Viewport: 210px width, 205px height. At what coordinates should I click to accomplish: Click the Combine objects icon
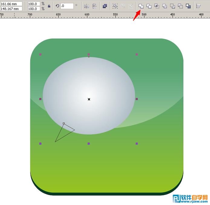pyautogui.click(x=105, y=6)
